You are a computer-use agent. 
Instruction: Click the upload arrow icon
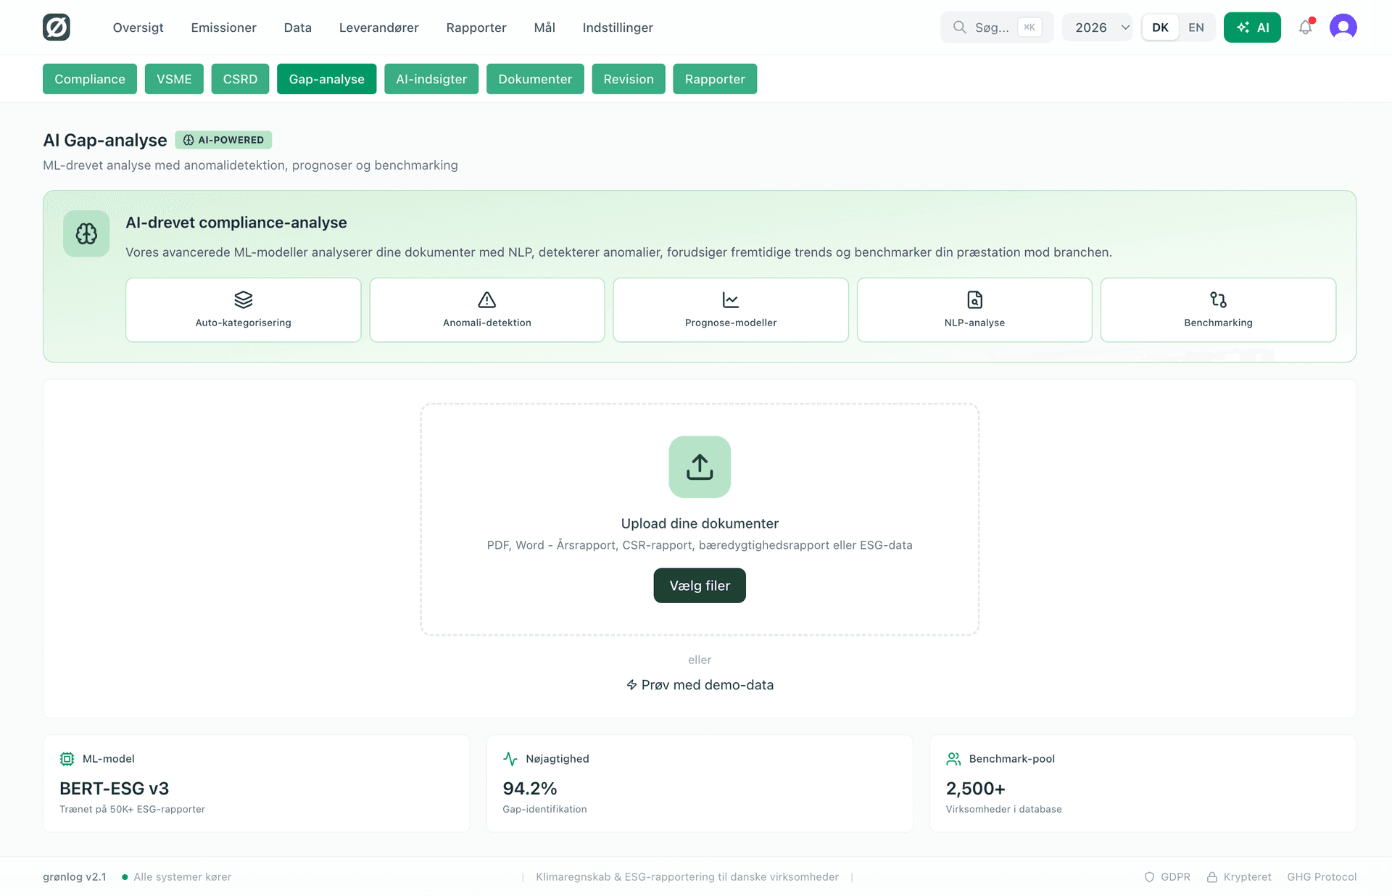coord(699,467)
